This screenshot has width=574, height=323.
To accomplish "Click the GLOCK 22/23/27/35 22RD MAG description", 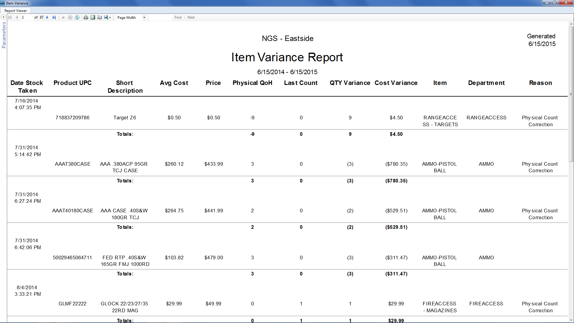I will coord(125,307).
